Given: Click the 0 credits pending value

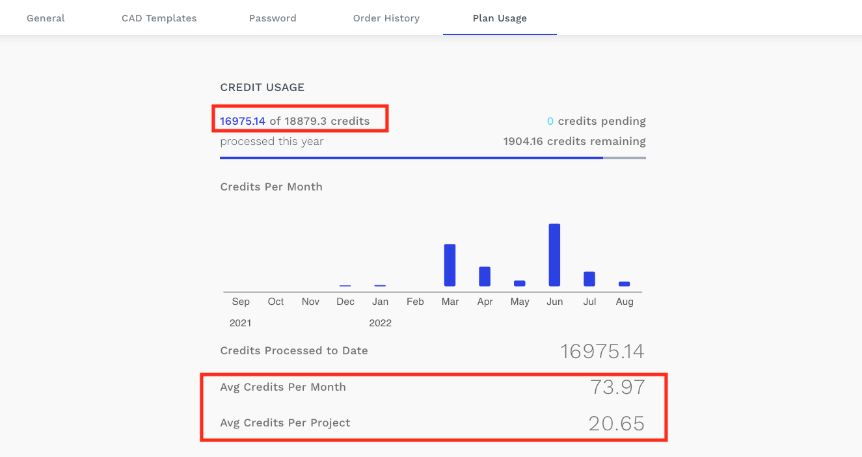Looking at the screenshot, I should (550, 121).
